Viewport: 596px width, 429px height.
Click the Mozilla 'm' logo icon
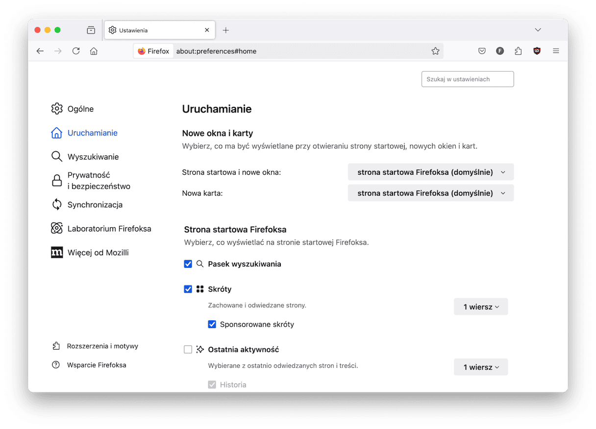pyautogui.click(x=57, y=253)
